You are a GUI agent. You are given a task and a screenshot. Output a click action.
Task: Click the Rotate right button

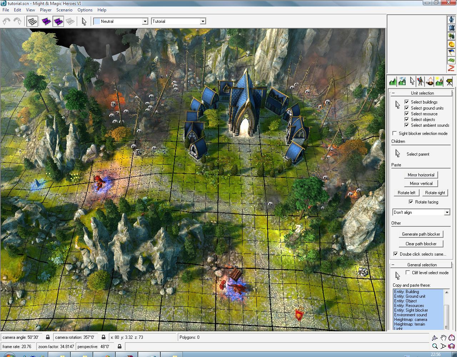[x=435, y=193]
